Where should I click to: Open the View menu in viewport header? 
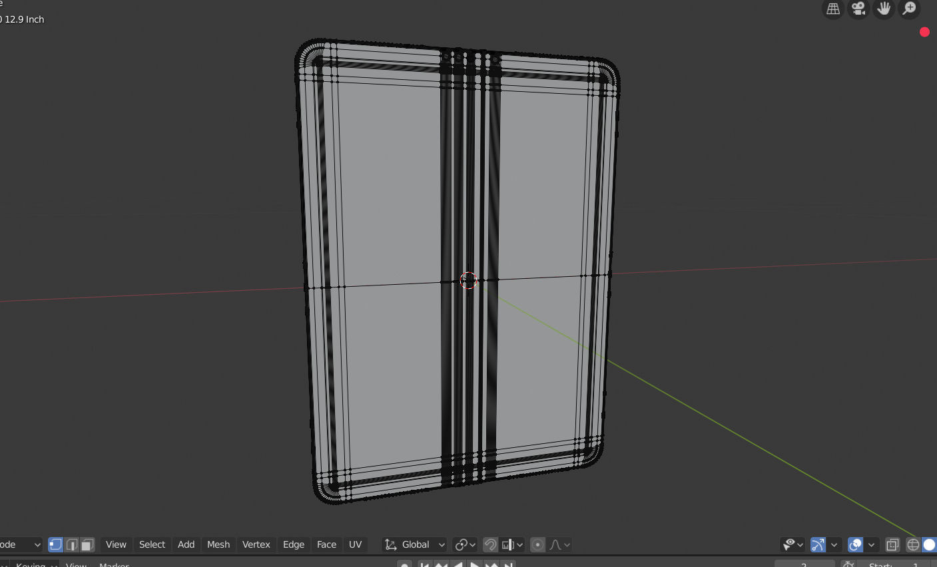(x=116, y=544)
